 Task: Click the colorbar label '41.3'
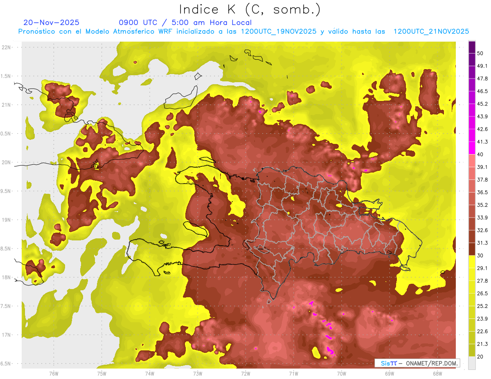482,142
